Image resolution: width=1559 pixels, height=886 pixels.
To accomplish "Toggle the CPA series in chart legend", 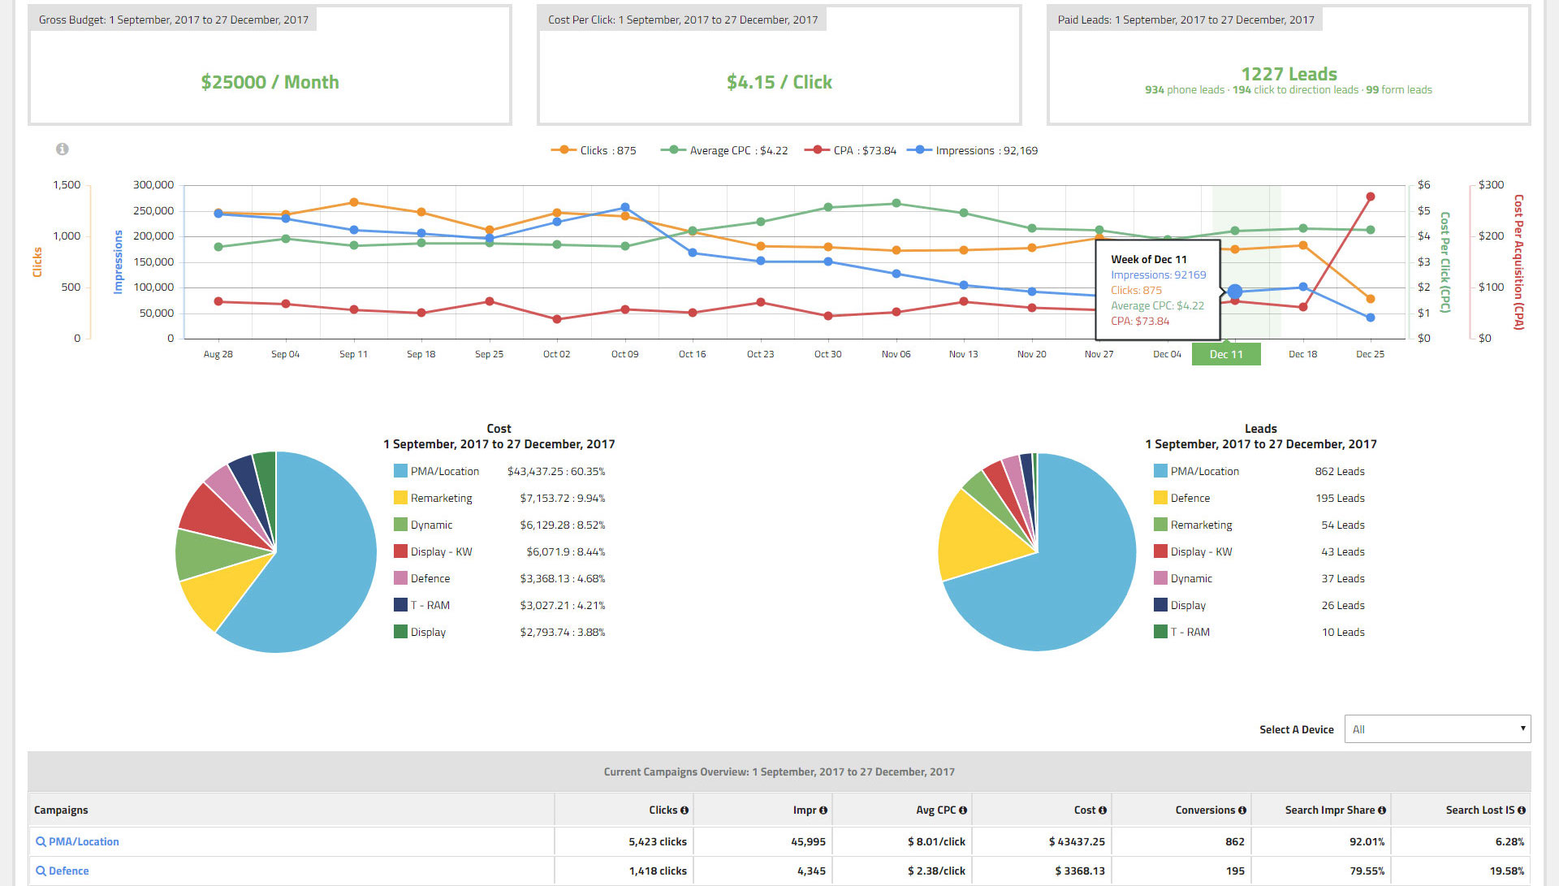I will click(x=850, y=150).
